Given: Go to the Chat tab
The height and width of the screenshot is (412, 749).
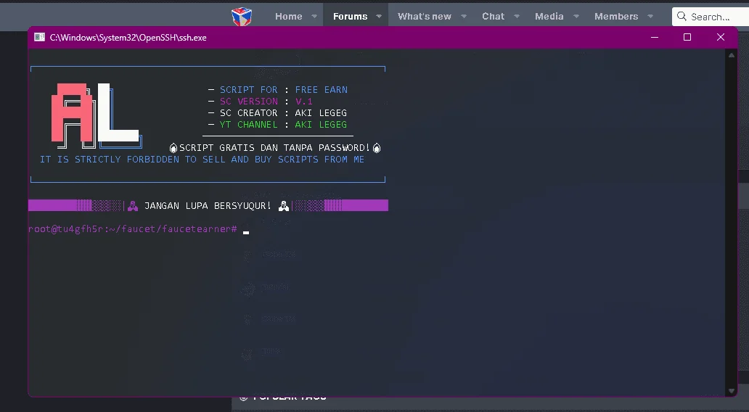Looking at the screenshot, I should pos(493,16).
